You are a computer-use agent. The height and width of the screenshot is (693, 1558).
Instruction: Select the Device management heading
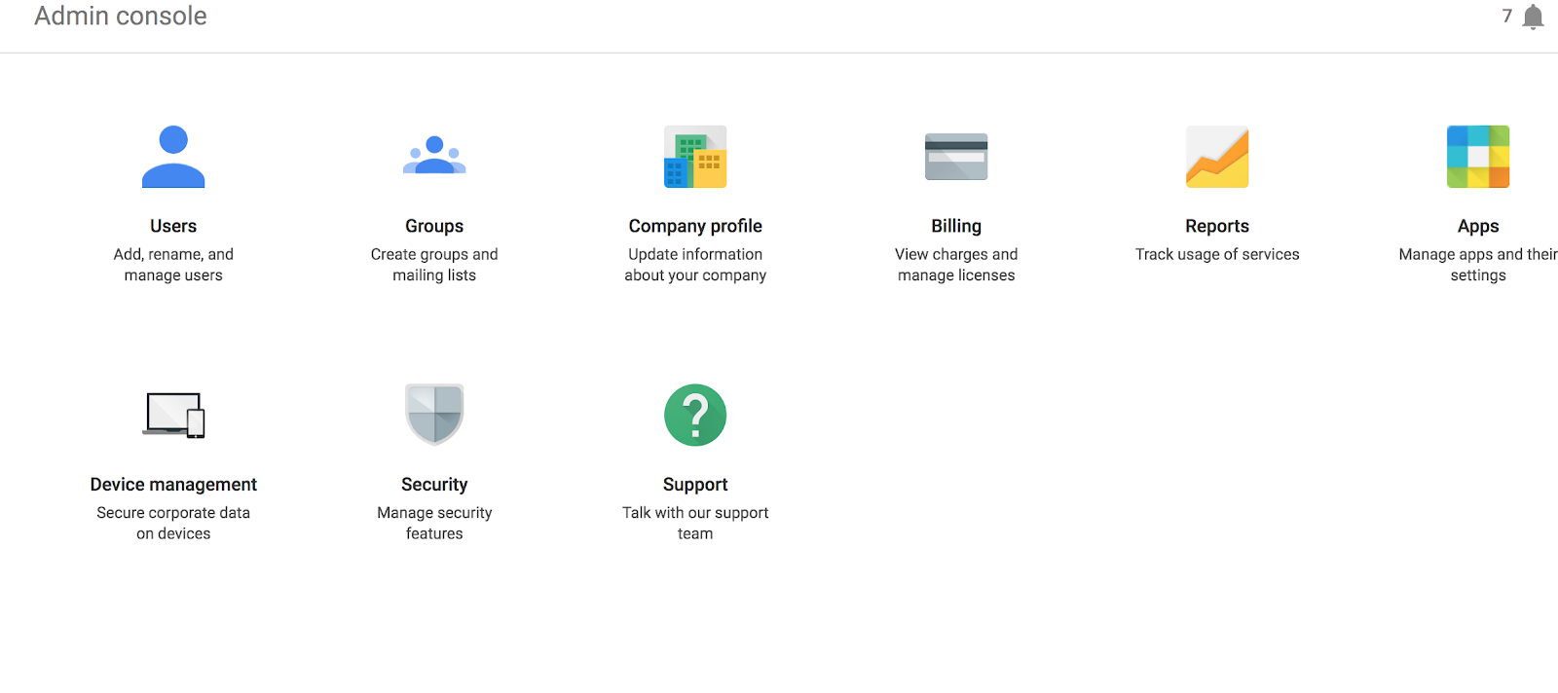173,485
